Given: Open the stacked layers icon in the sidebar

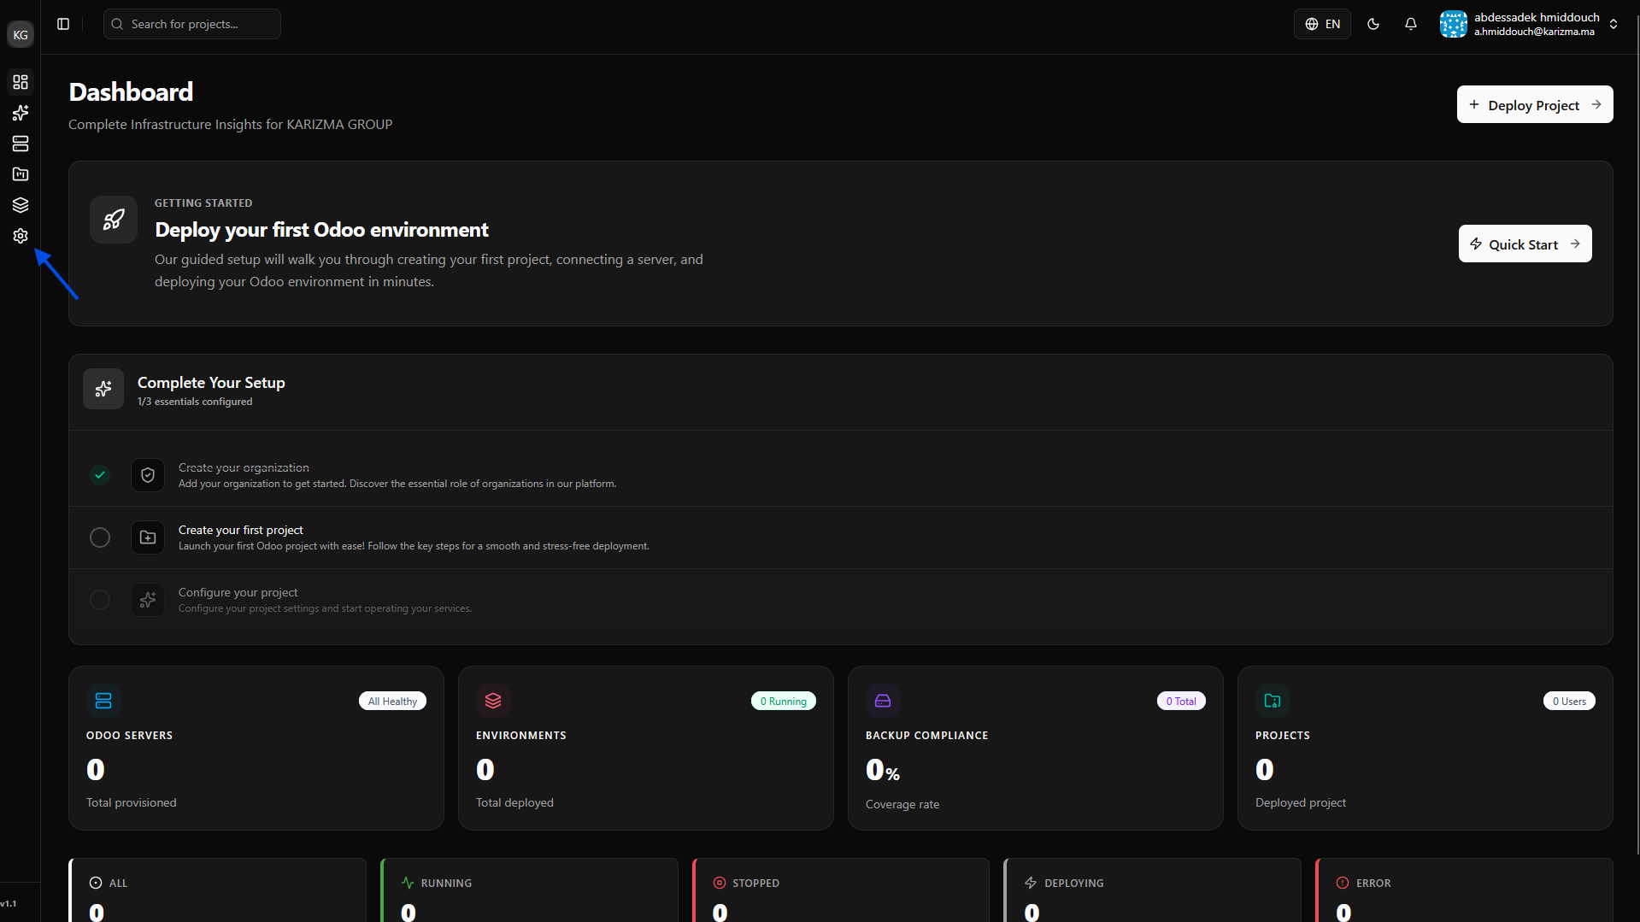Looking at the screenshot, I should pyautogui.click(x=21, y=205).
